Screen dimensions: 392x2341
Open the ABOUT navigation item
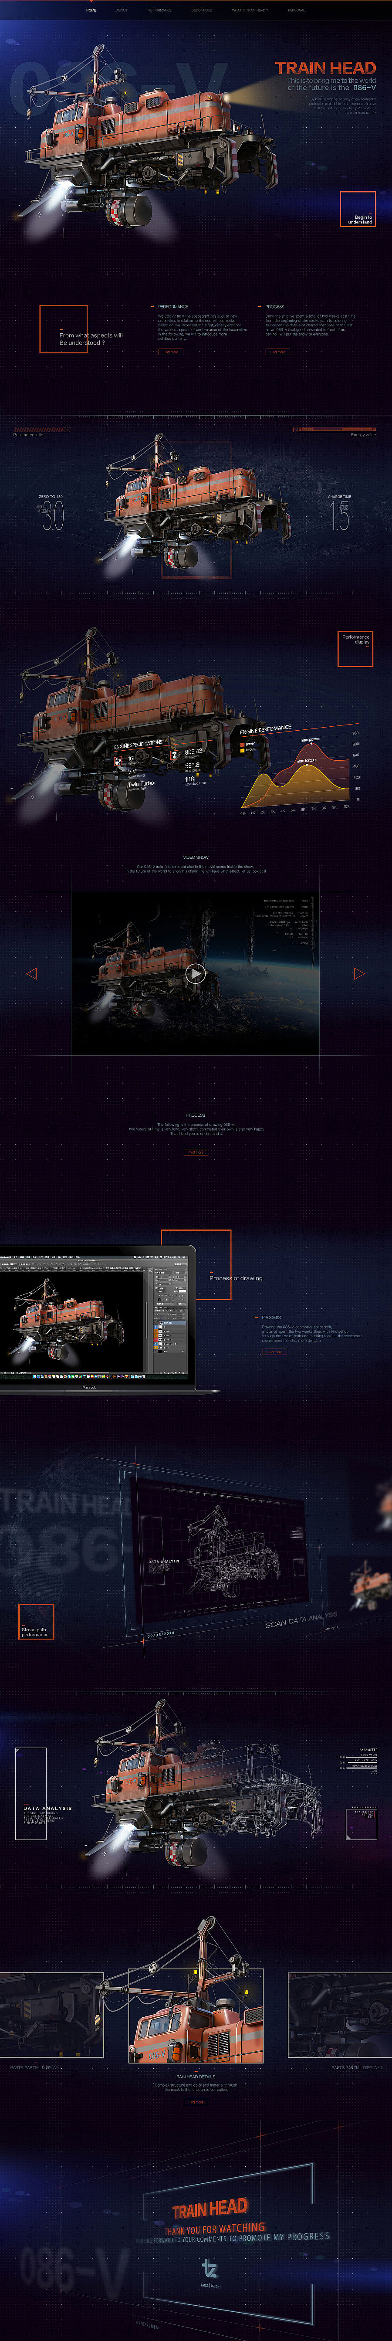point(122,11)
